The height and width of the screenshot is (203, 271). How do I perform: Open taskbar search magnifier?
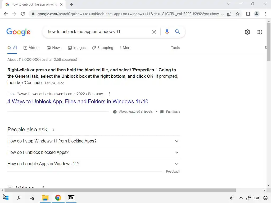[19, 198]
